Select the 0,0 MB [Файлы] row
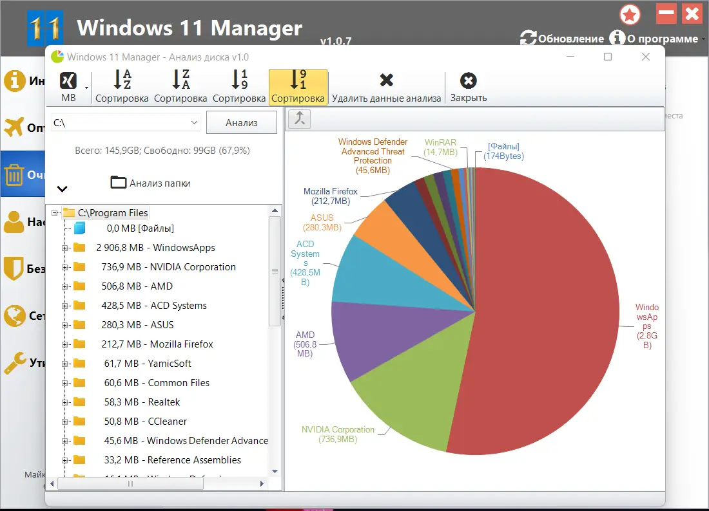The height and width of the screenshot is (511, 709). tap(140, 228)
